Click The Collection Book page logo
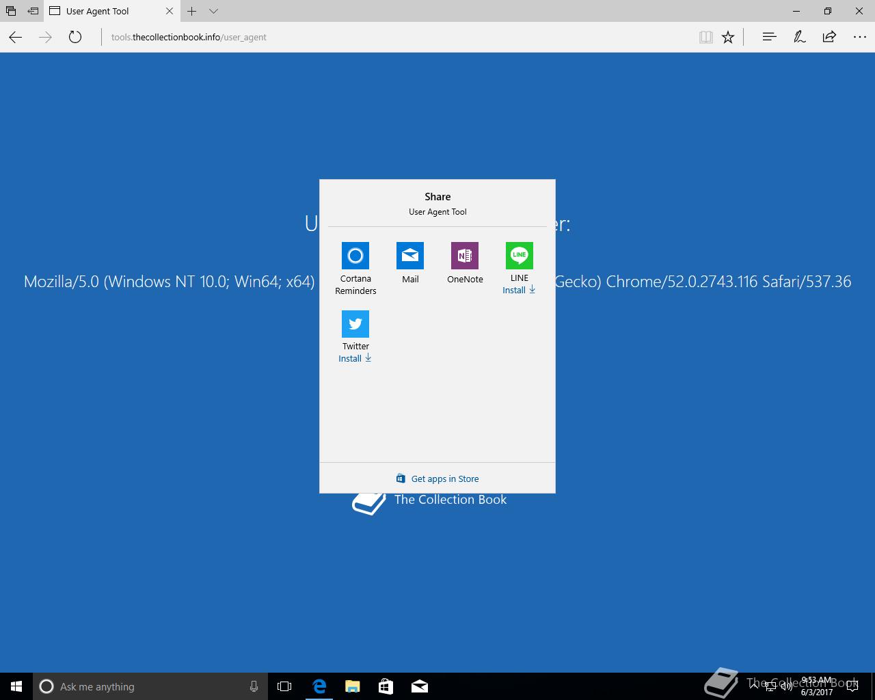The height and width of the screenshot is (700, 875). [x=429, y=501]
